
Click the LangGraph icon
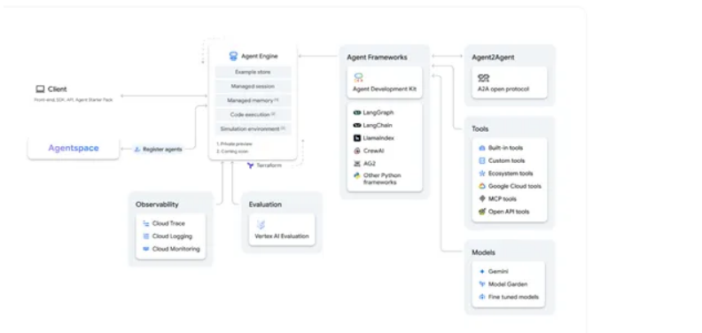pos(357,112)
